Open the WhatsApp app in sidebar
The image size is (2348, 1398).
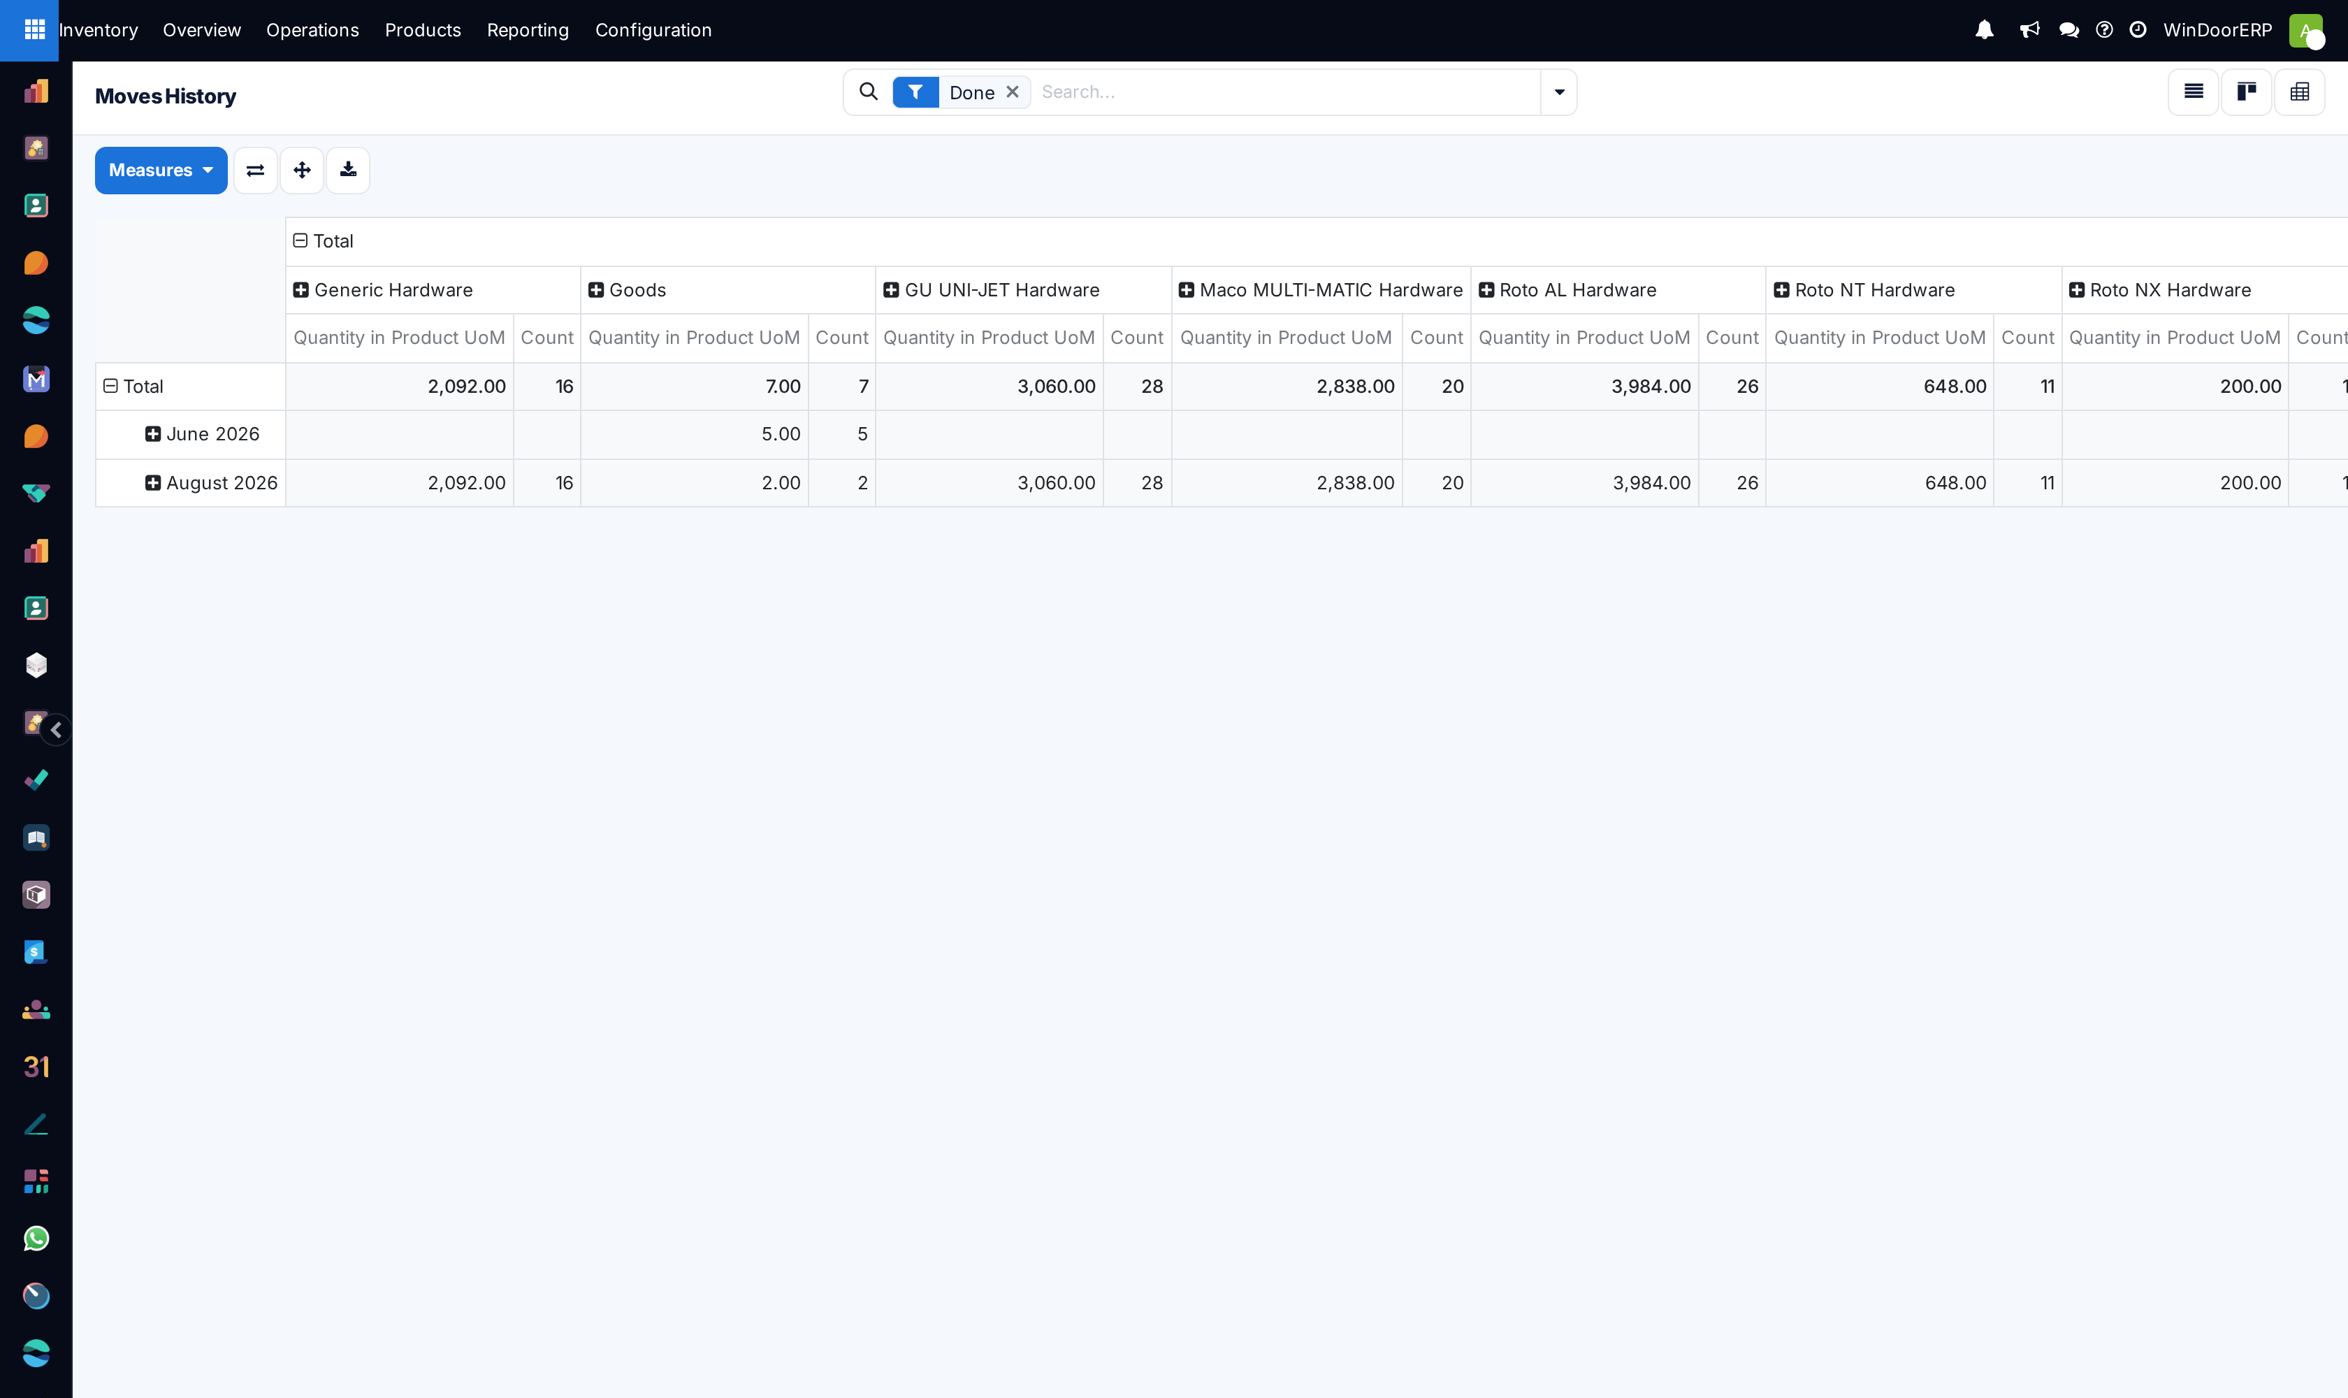point(36,1239)
